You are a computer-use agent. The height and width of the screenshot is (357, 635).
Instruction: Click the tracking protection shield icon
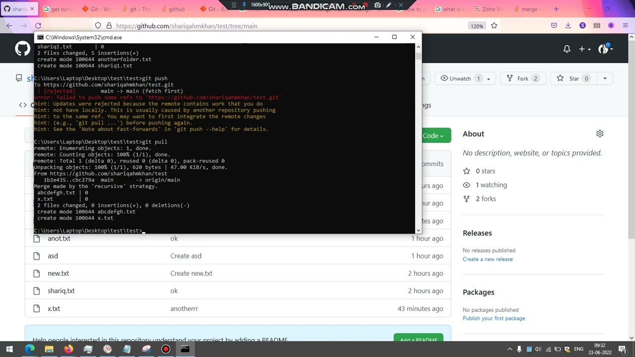coord(98,26)
